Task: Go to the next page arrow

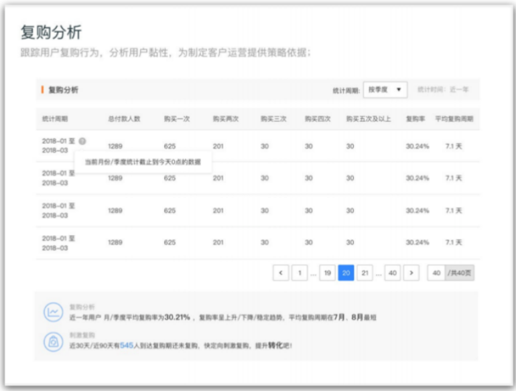Action: pyautogui.click(x=411, y=272)
